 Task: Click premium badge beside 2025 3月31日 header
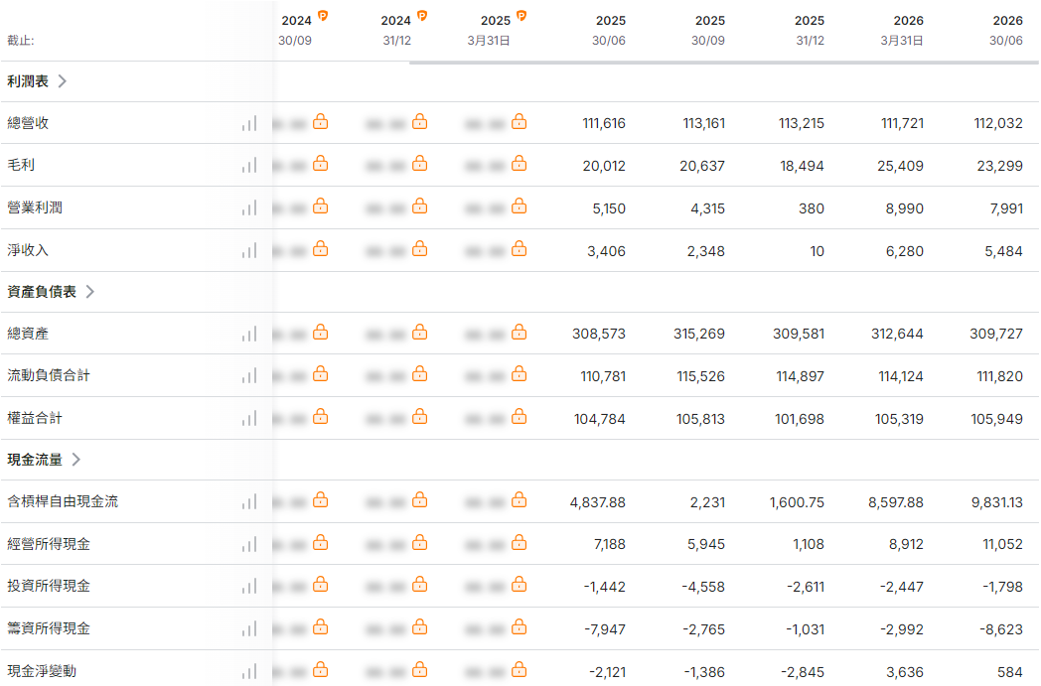(x=521, y=15)
